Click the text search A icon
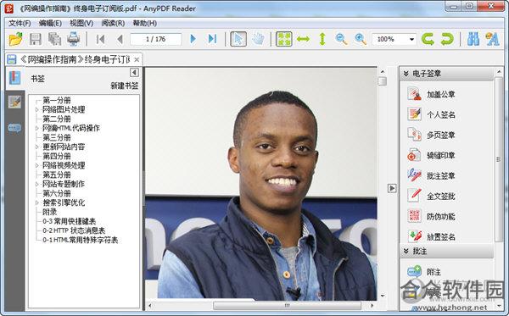Viewport: 509px width, 316px height. (x=492, y=39)
